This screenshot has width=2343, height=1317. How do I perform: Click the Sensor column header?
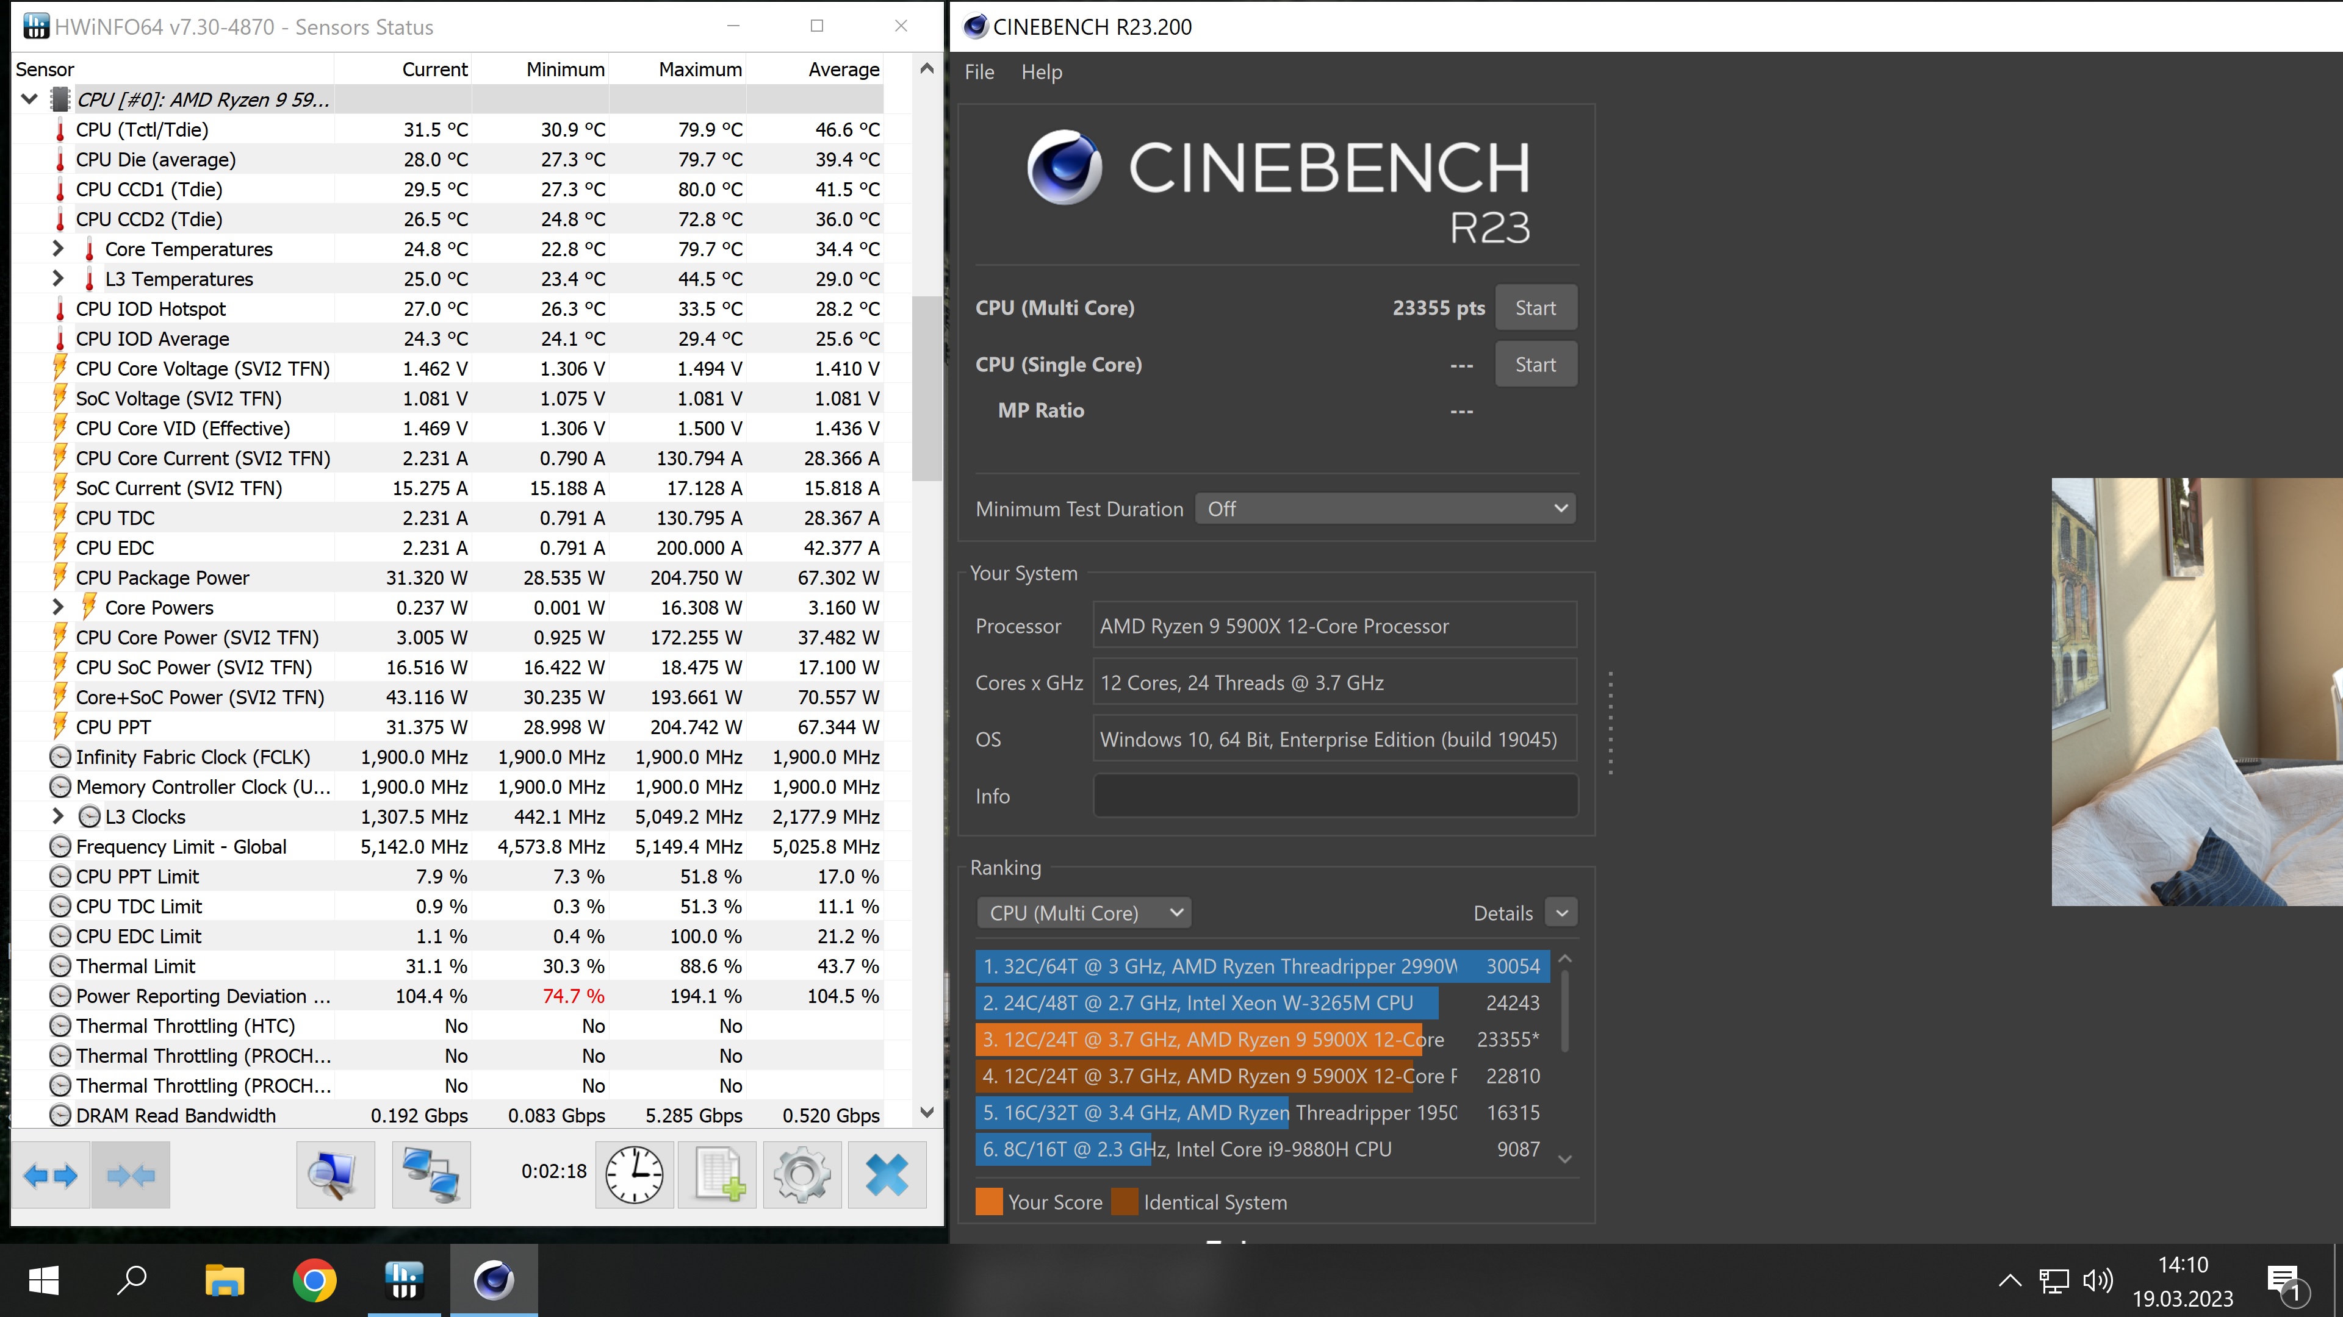[173, 69]
